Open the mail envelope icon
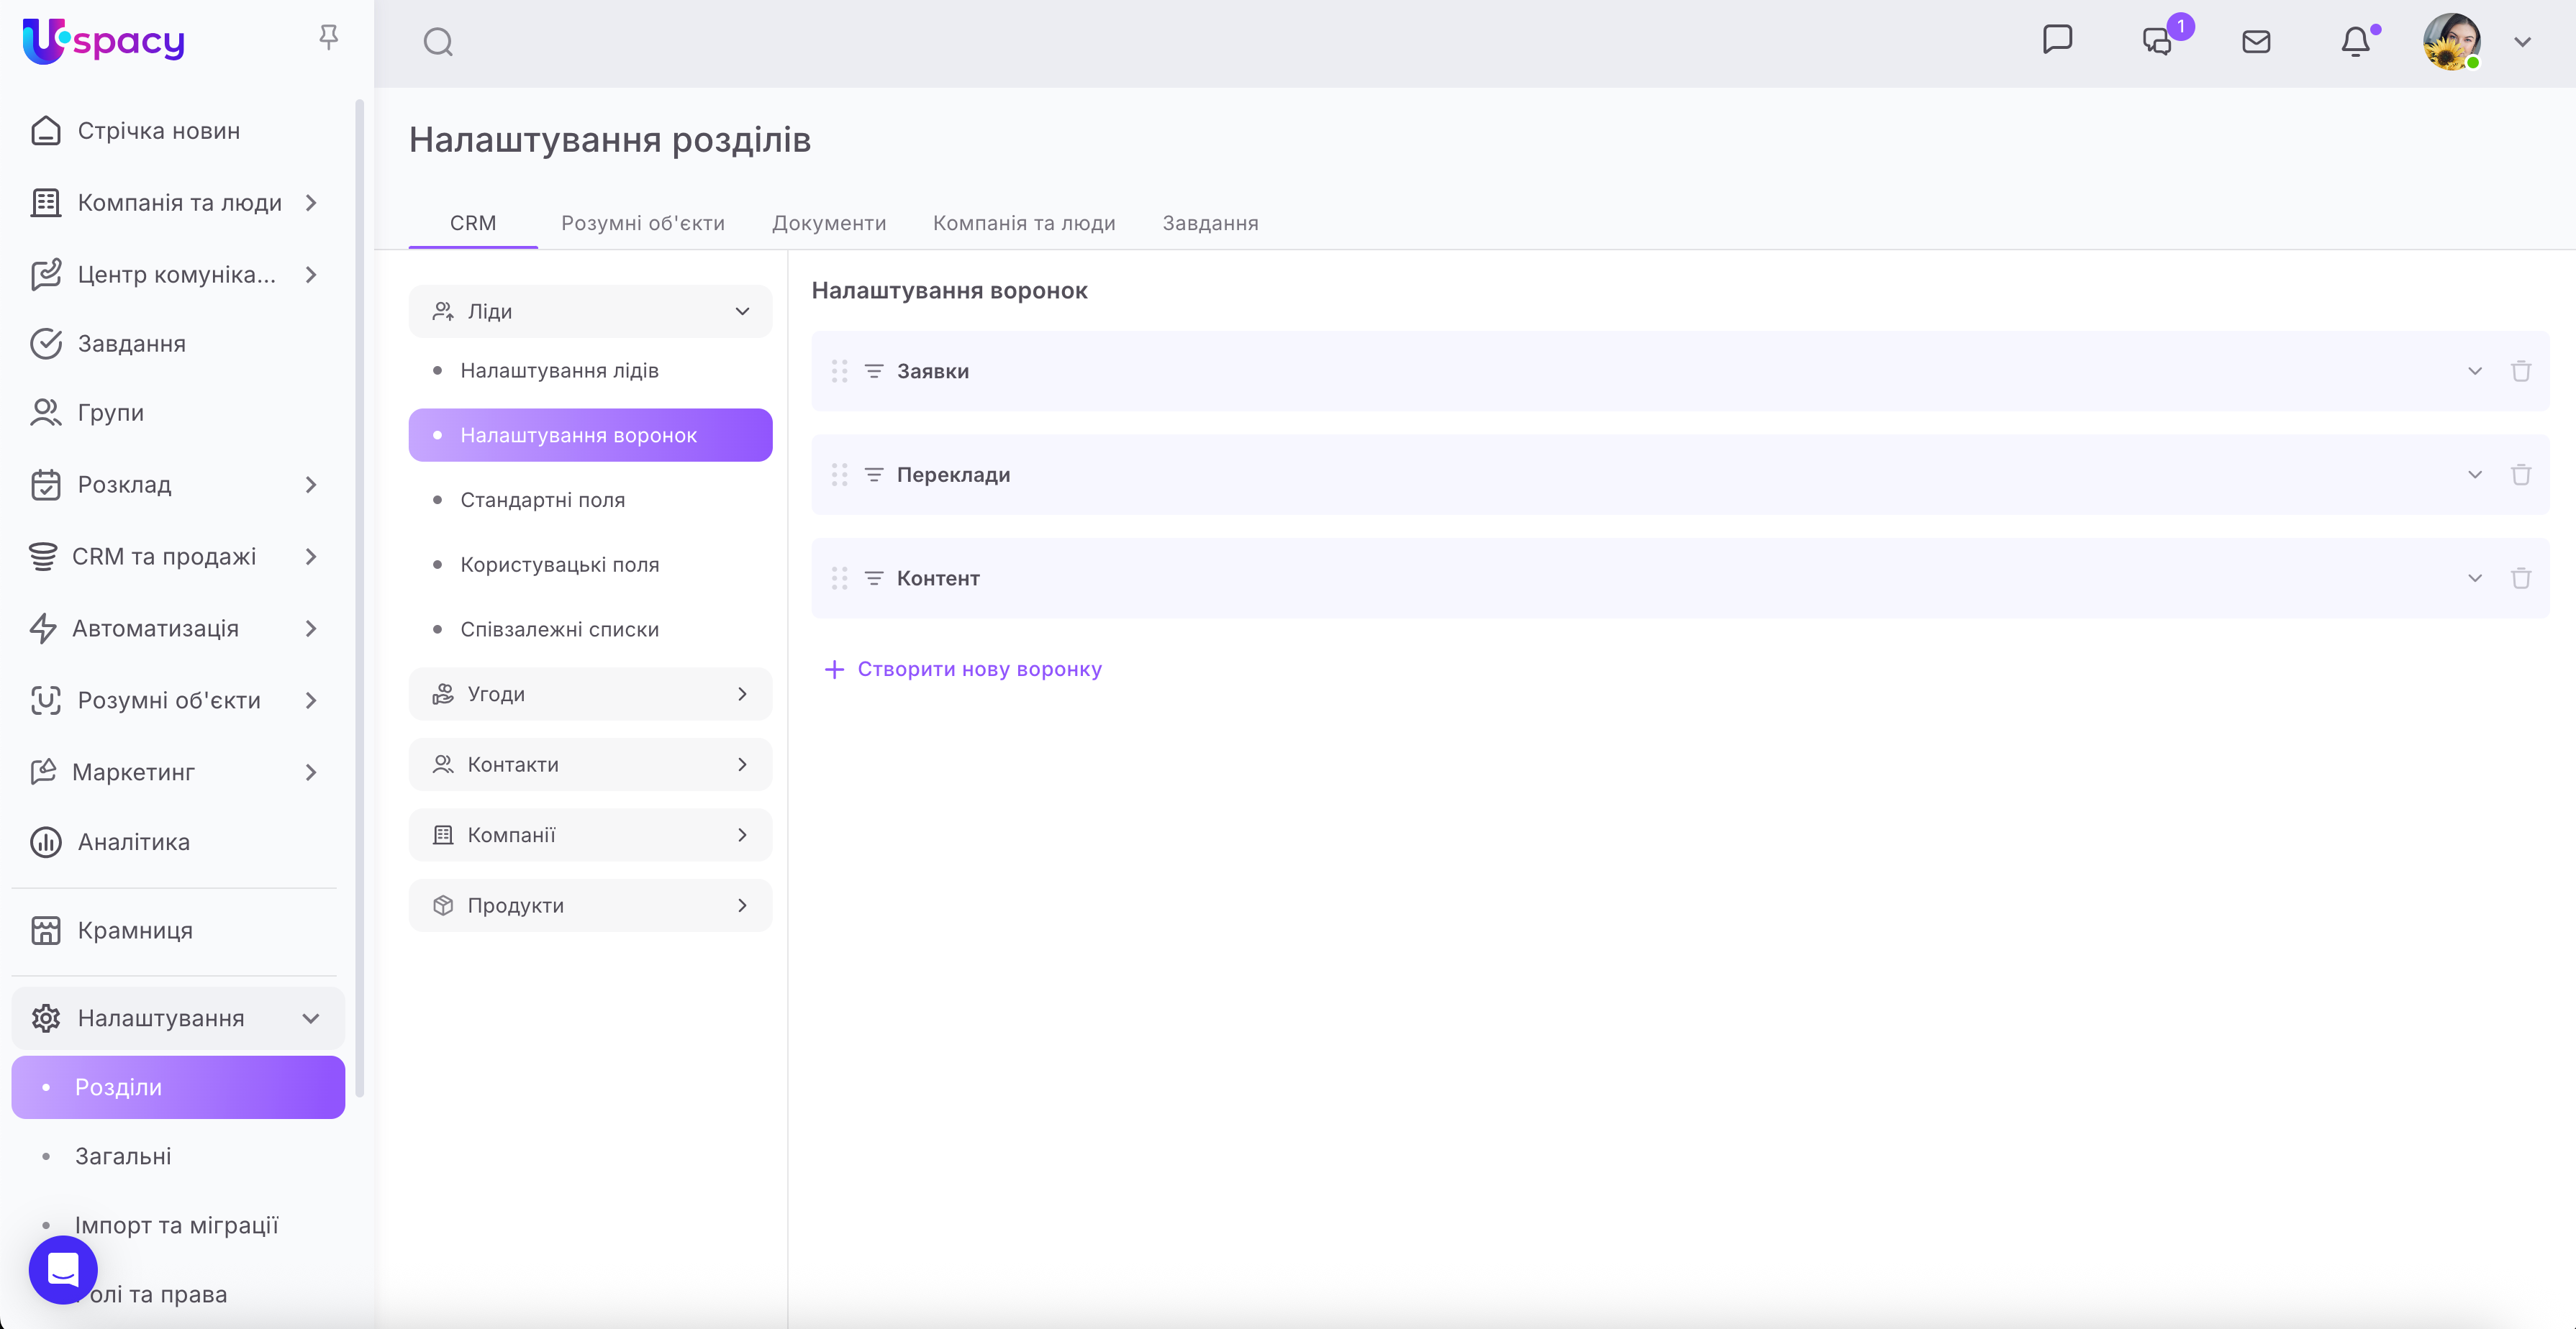Screen dimensions: 2576x1329 2256,42
